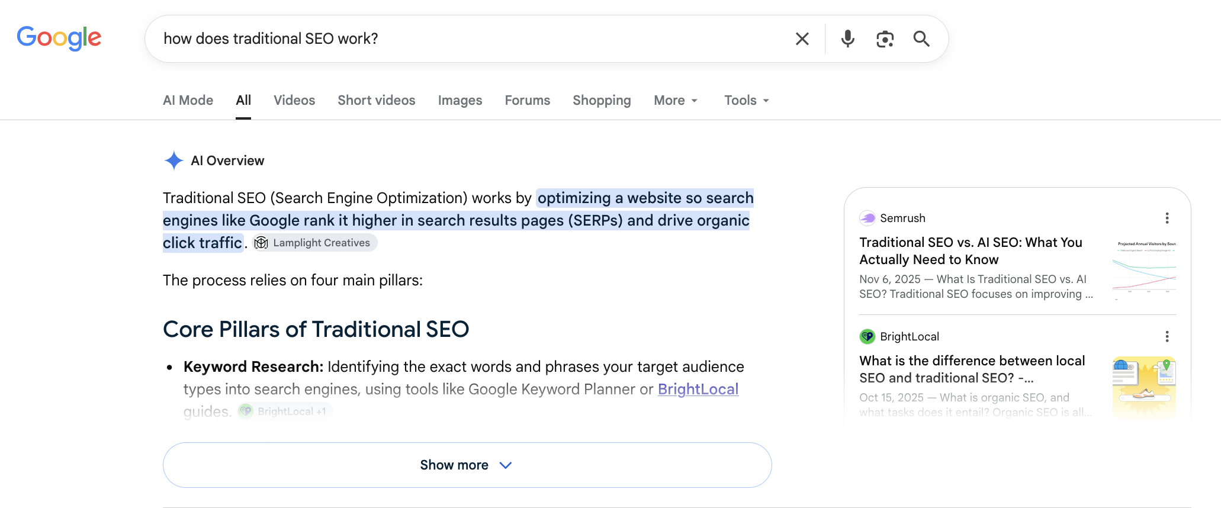
Task: Click the Semrush source name
Action: [902, 218]
